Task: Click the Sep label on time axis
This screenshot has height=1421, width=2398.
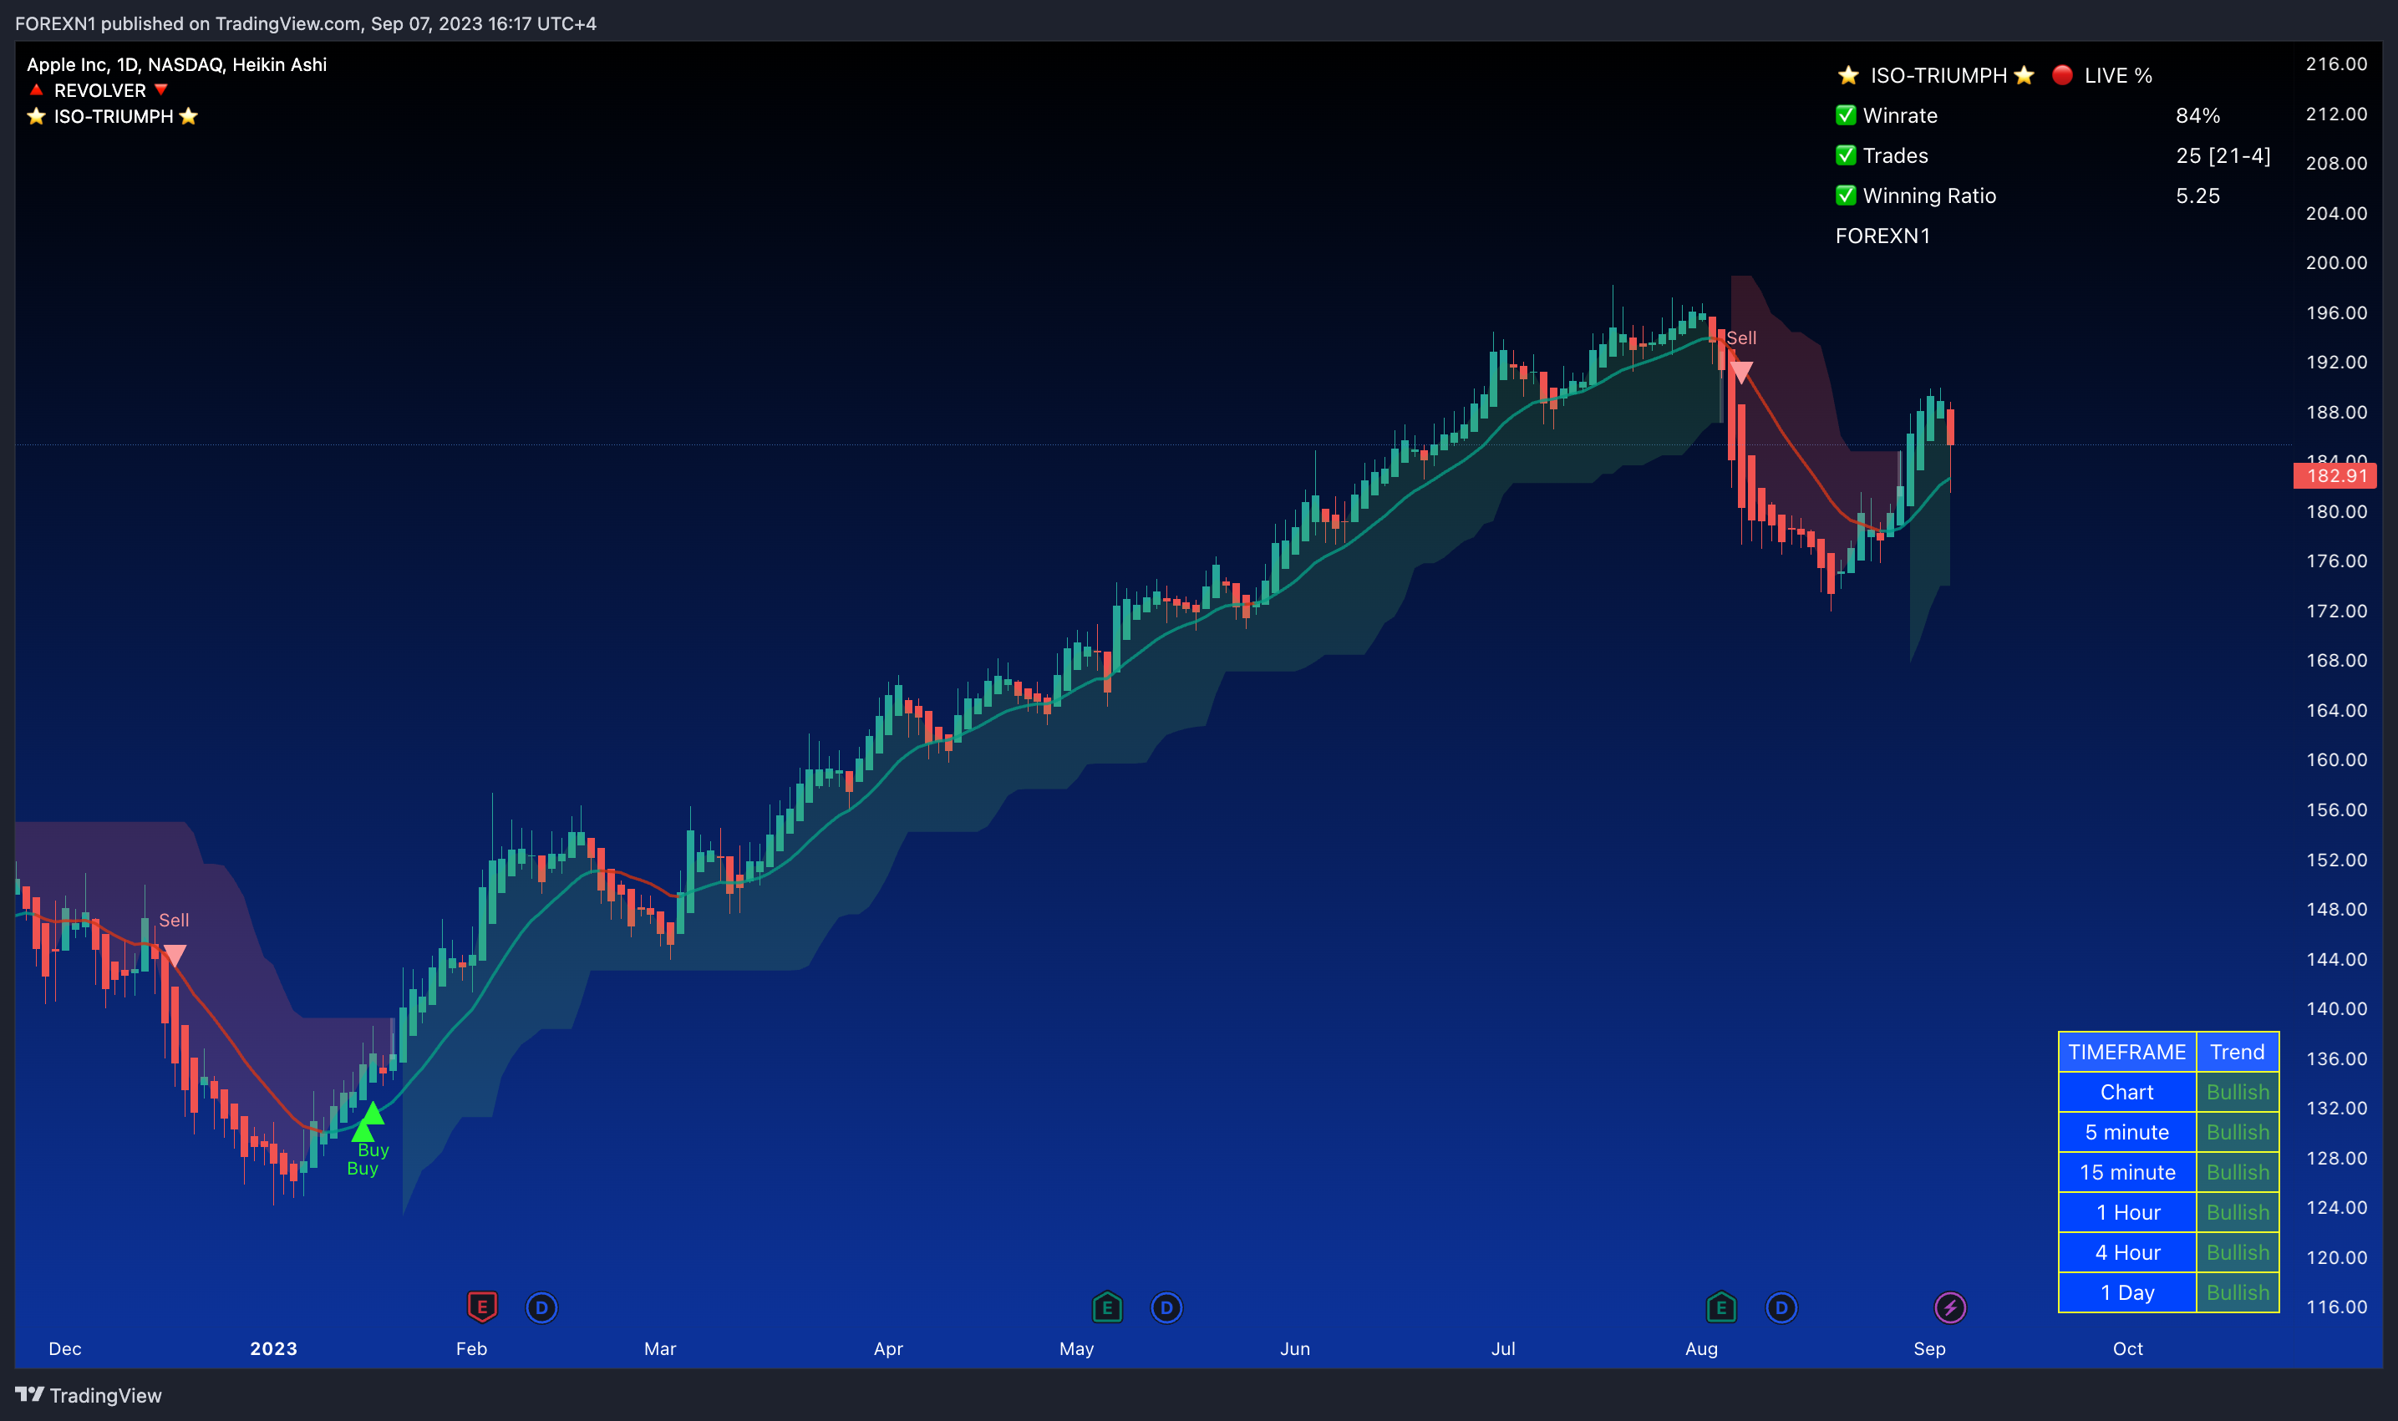Action: [x=1930, y=1348]
